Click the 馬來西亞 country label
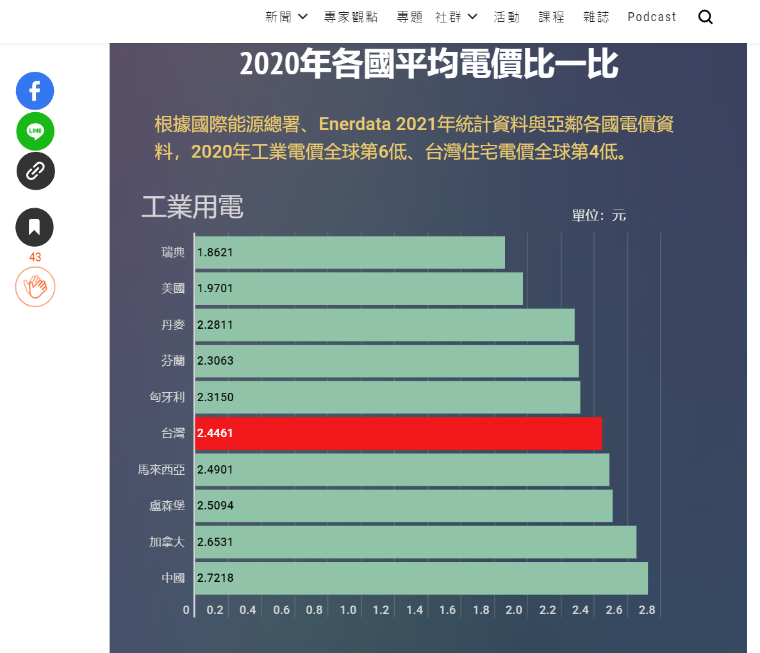 pos(161,469)
